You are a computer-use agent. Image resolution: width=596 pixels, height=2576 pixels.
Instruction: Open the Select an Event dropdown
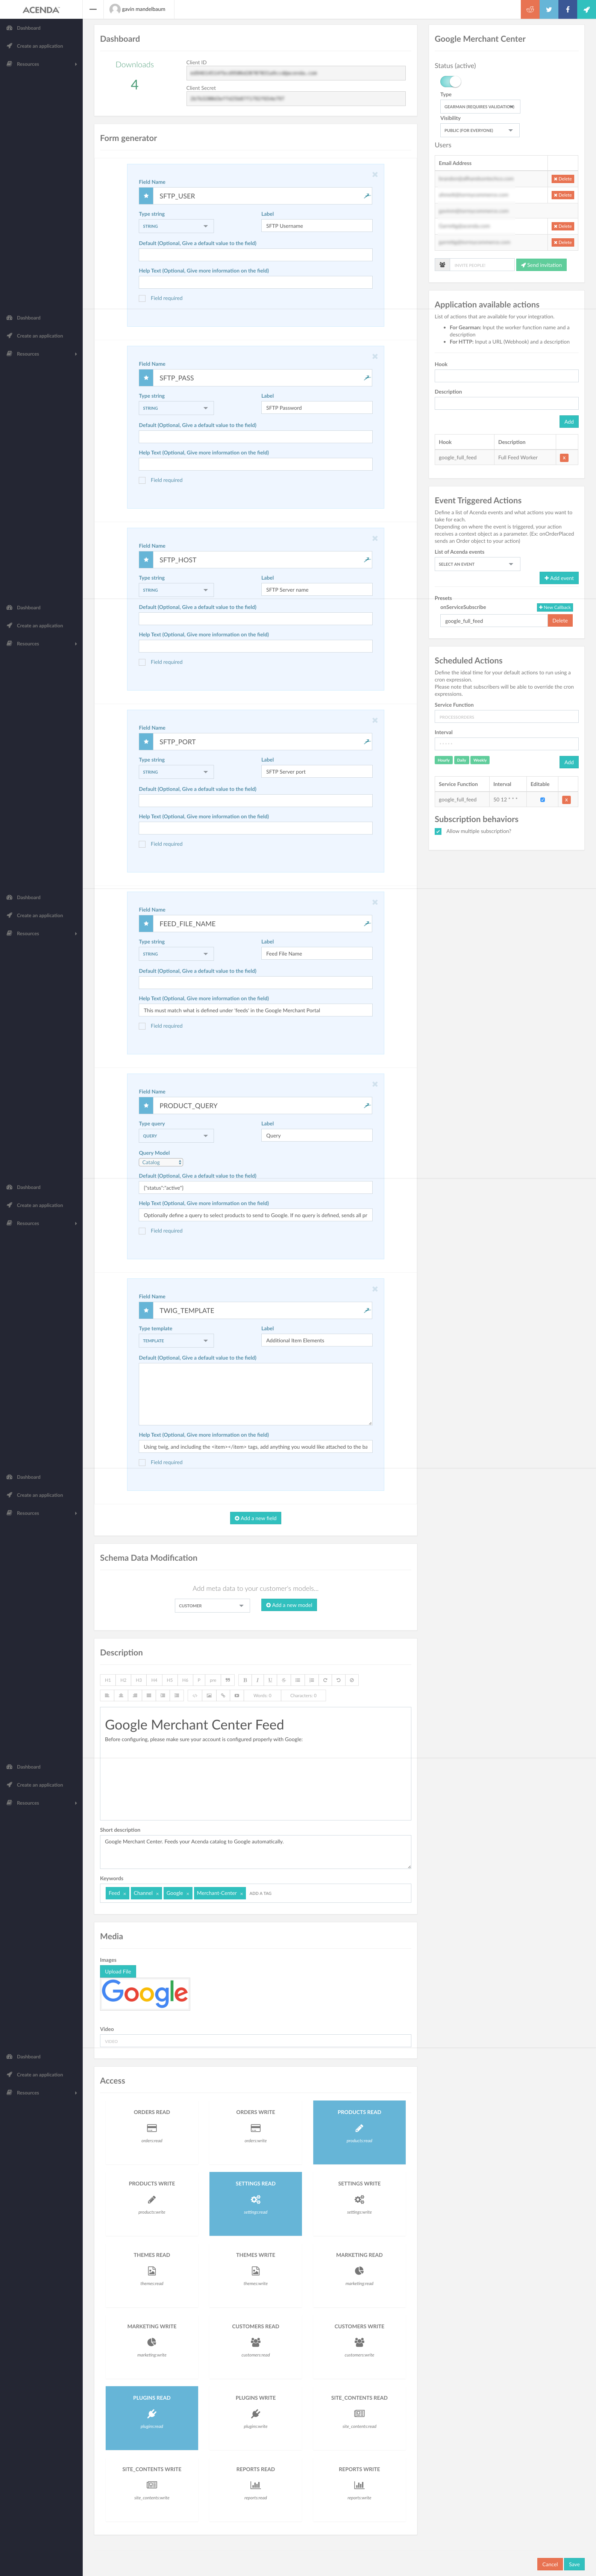(x=477, y=564)
